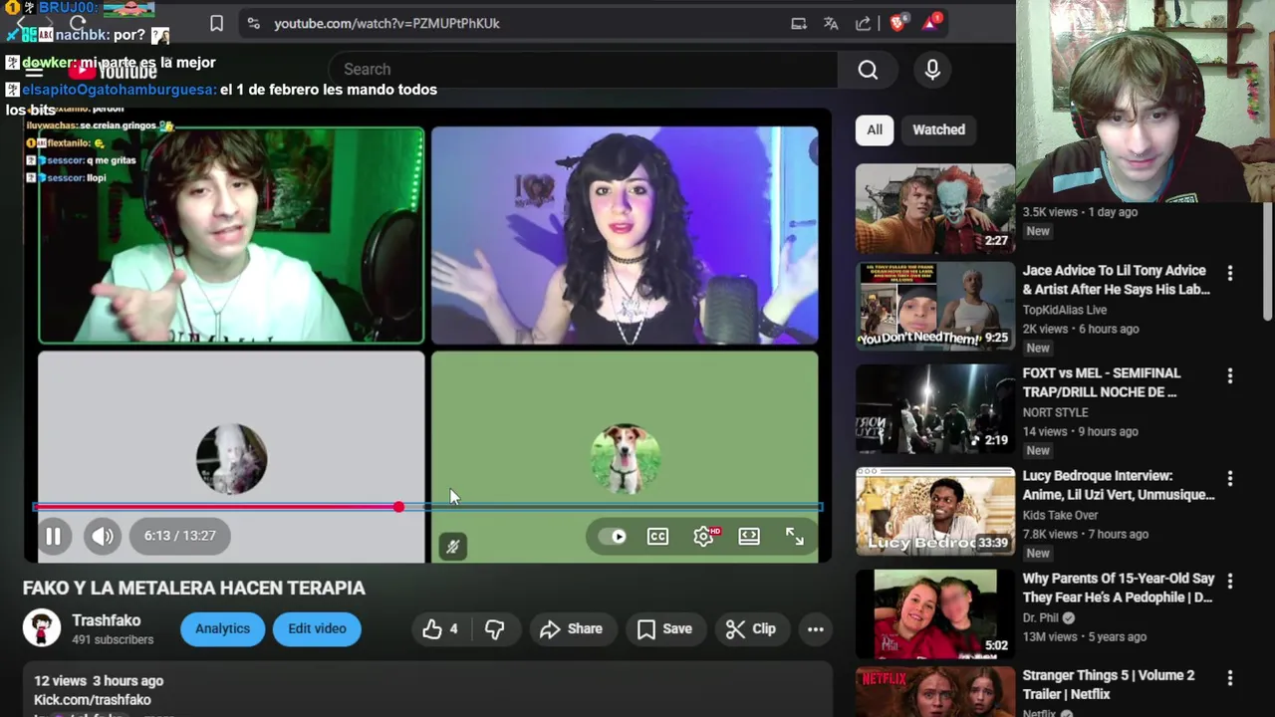
Task: Open Stranger Things 5 | Volume 2 title
Action: [1109, 684]
